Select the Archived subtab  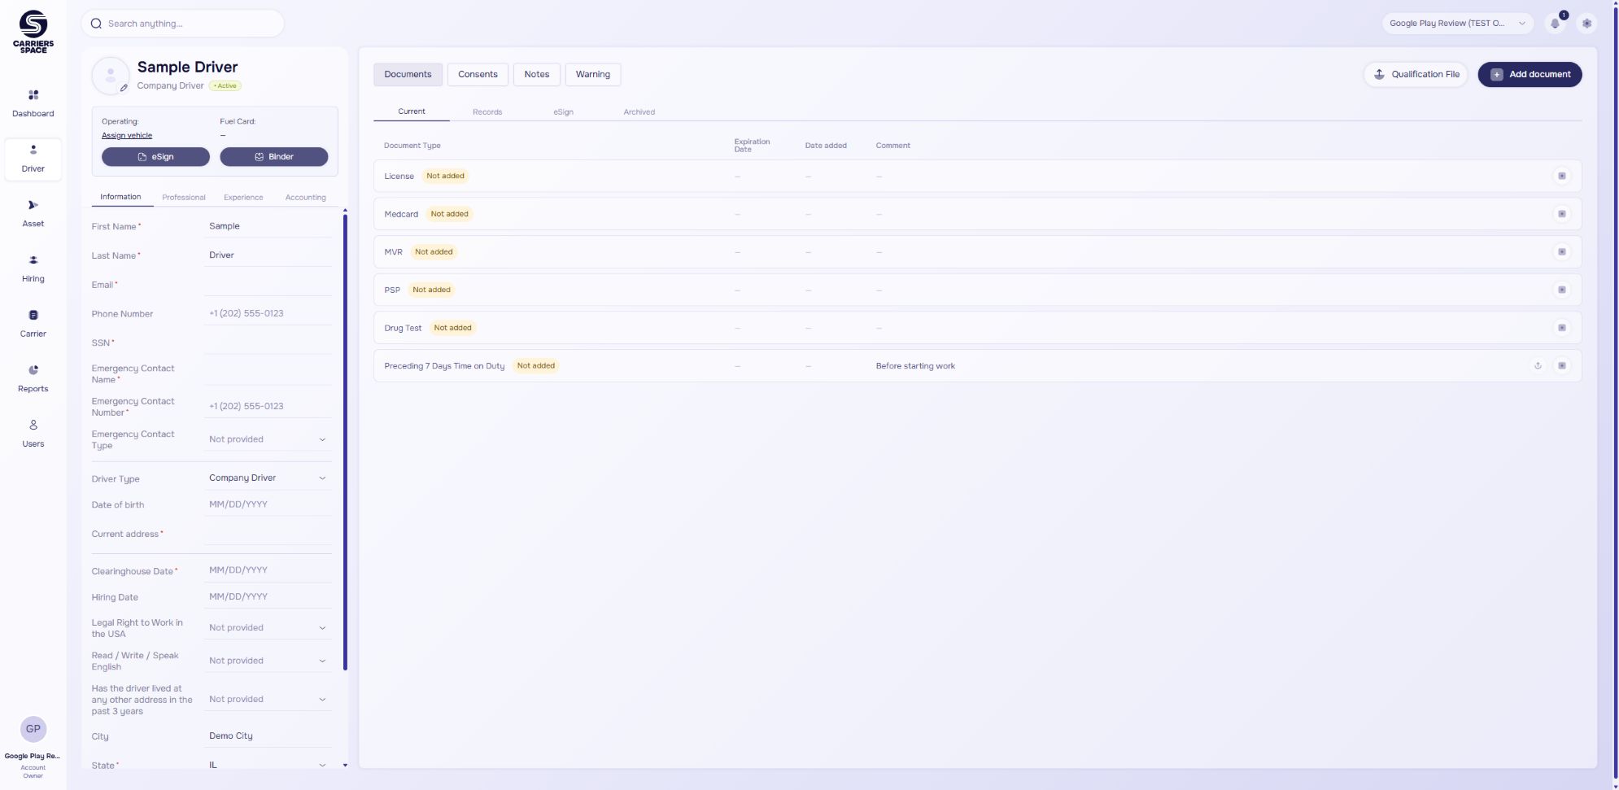639,112
